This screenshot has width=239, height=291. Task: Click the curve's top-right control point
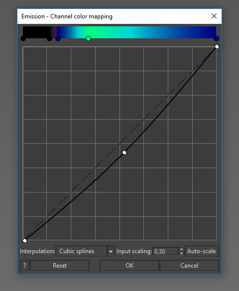pos(217,46)
